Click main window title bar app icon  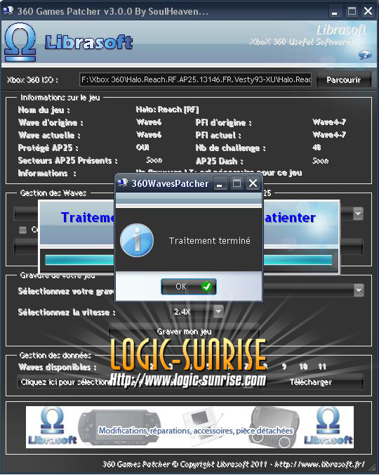click(x=8, y=11)
